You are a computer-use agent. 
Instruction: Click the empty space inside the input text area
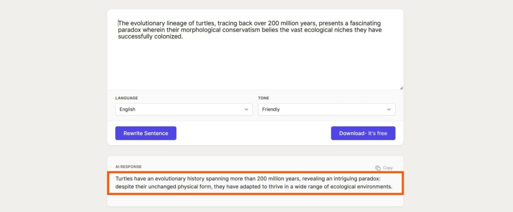tap(255, 63)
